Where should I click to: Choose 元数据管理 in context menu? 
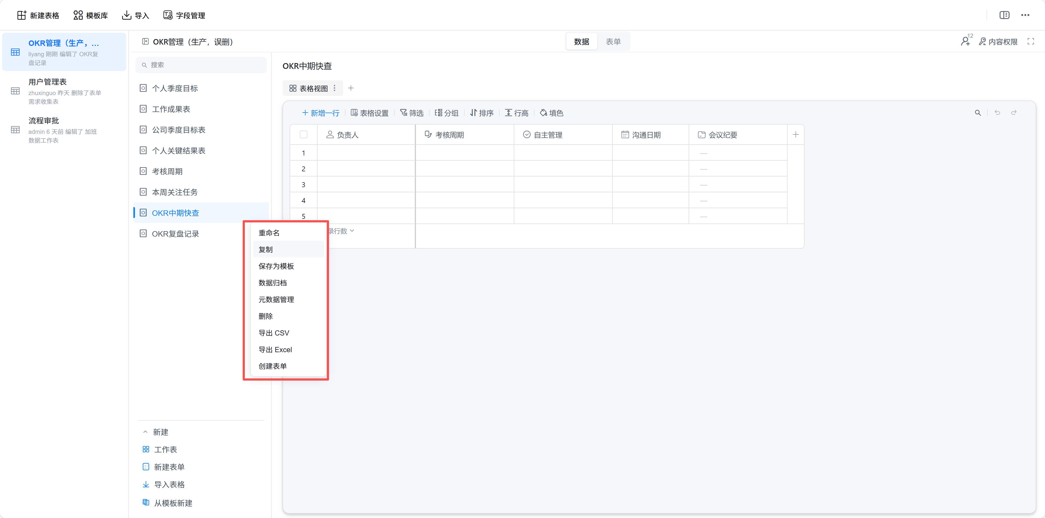pos(288,299)
